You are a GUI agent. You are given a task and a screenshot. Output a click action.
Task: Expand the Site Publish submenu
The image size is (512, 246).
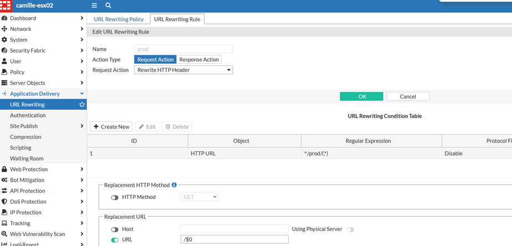tap(82, 126)
